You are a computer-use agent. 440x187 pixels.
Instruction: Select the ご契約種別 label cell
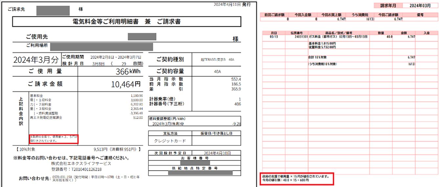[170, 59]
